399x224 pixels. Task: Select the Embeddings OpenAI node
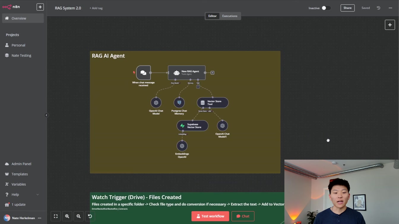(x=182, y=146)
